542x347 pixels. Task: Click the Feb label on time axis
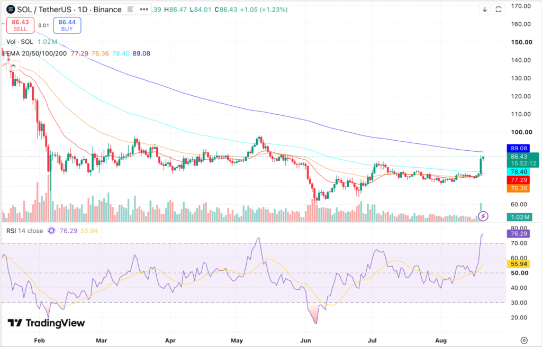tap(39, 341)
